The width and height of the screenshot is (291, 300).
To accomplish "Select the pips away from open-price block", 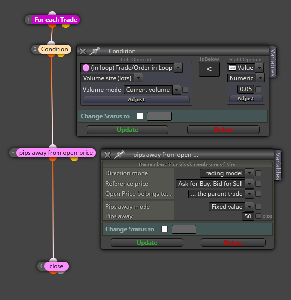I will point(56,153).
